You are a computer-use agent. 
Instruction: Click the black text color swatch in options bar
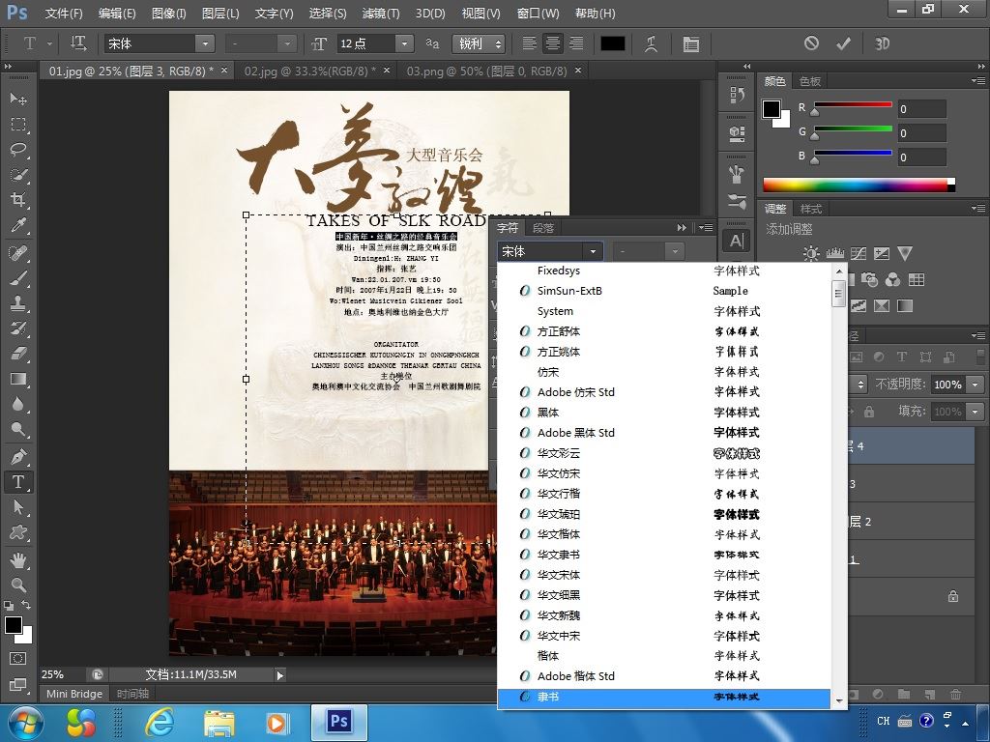613,43
